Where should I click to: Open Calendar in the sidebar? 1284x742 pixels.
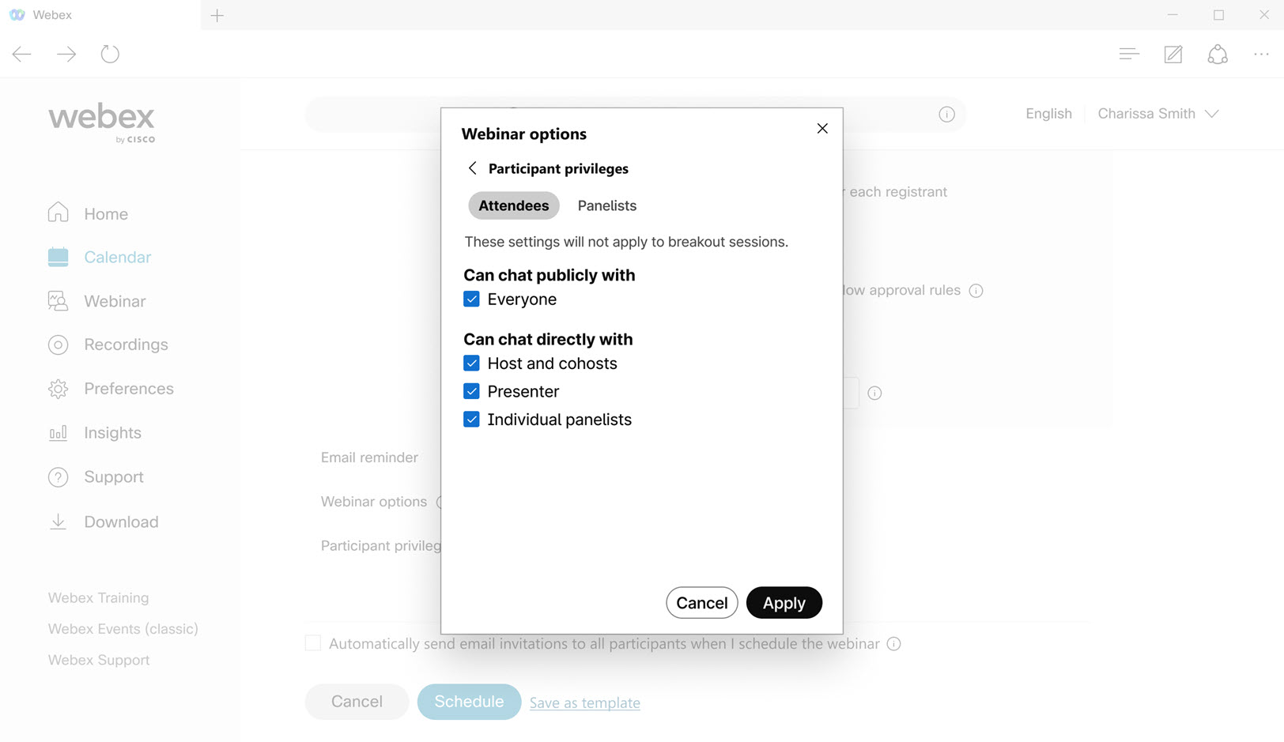tap(117, 257)
